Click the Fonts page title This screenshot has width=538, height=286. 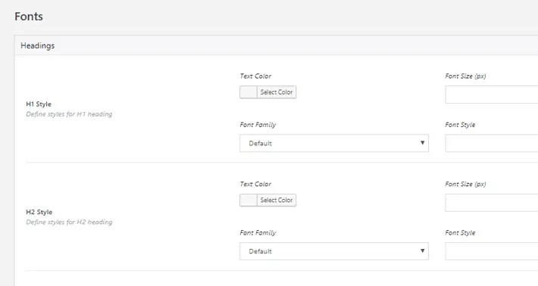(x=29, y=17)
